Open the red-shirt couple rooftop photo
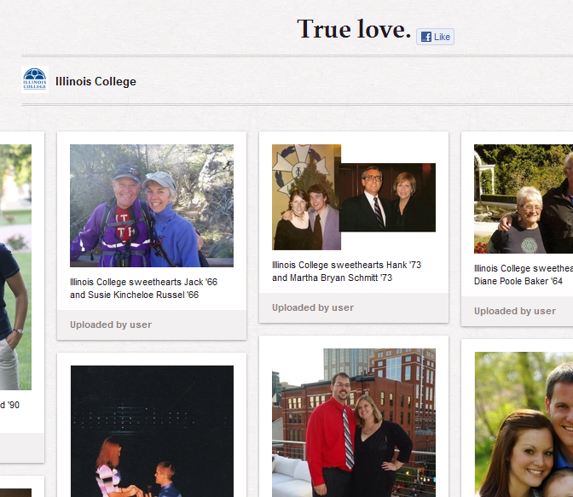Viewport: 573px width, 497px height. tap(354, 423)
